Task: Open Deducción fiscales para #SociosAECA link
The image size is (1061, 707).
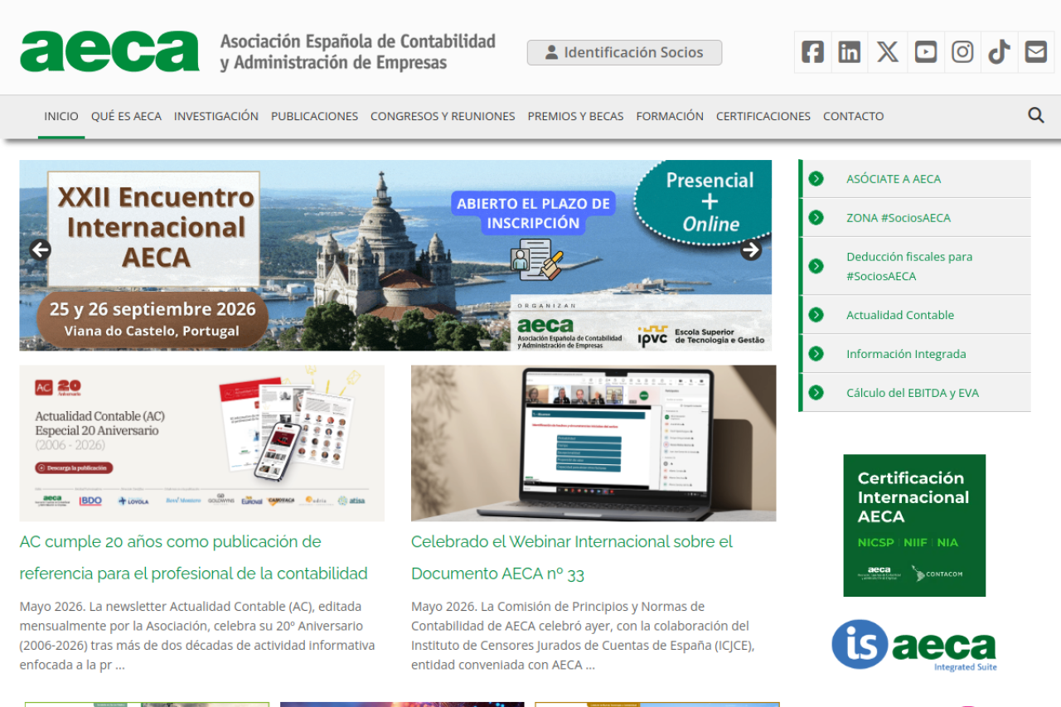Action: 909,266
